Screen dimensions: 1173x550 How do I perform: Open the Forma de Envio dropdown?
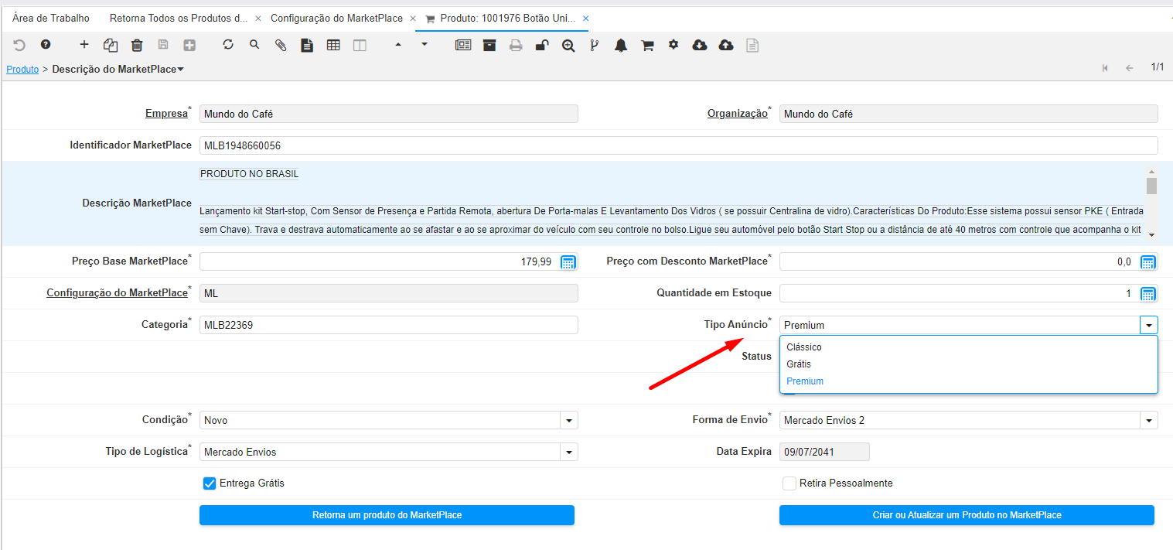(x=1149, y=421)
